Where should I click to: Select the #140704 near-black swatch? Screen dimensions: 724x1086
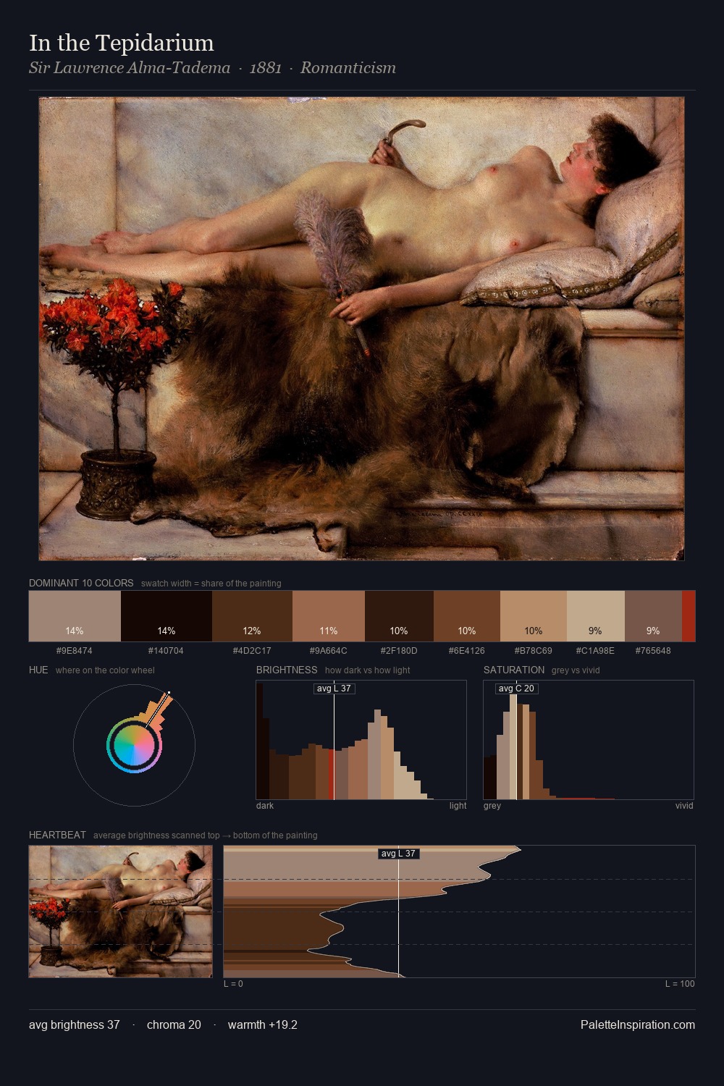pyautogui.click(x=167, y=616)
